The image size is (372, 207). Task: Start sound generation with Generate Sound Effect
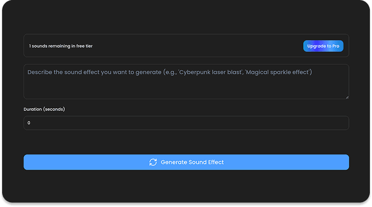coord(186,162)
